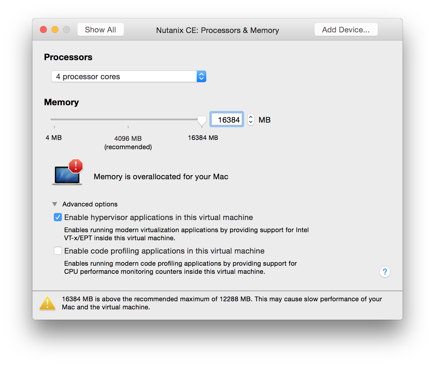Image resolution: width=435 pixels, height=366 pixels.
Task: Click the 4 MB minimum slider tick
Action: tap(54, 127)
